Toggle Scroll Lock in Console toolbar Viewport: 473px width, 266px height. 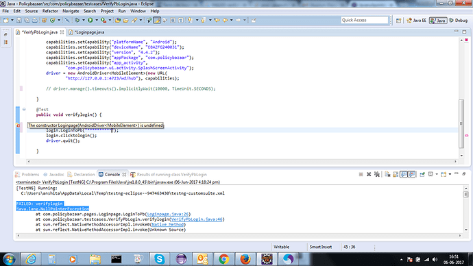pos(396,174)
